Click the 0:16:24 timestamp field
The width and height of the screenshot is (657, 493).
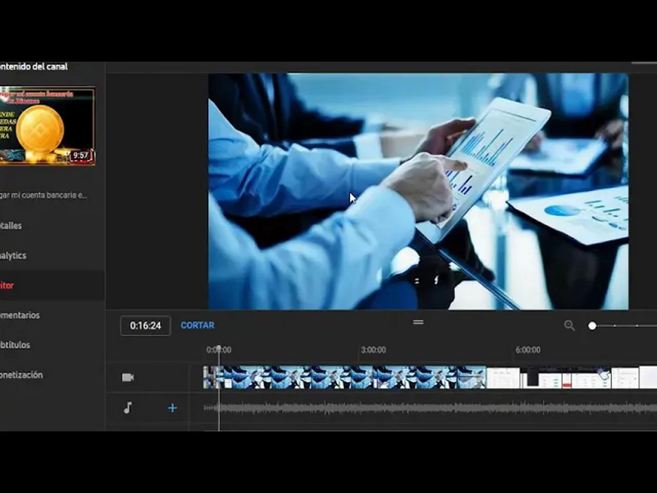click(x=145, y=325)
